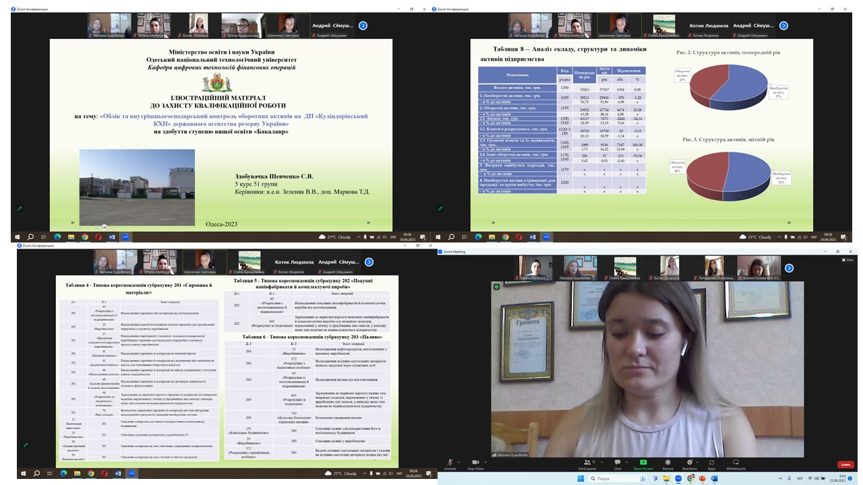Open the Participants panel in the Zoom Meeting
863x485 pixels.
pos(587,464)
